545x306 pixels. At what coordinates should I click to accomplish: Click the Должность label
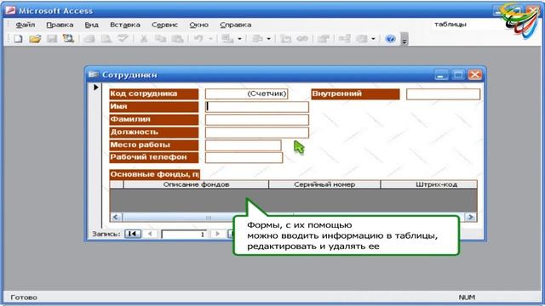click(153, 133)
